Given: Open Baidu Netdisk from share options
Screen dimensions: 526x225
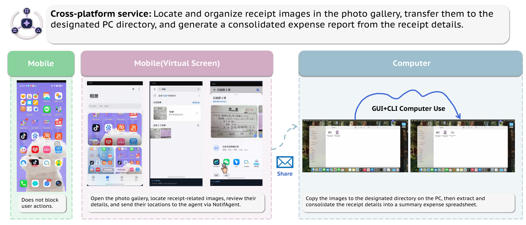Looking at the screenshot, I should tap(256, 162).
